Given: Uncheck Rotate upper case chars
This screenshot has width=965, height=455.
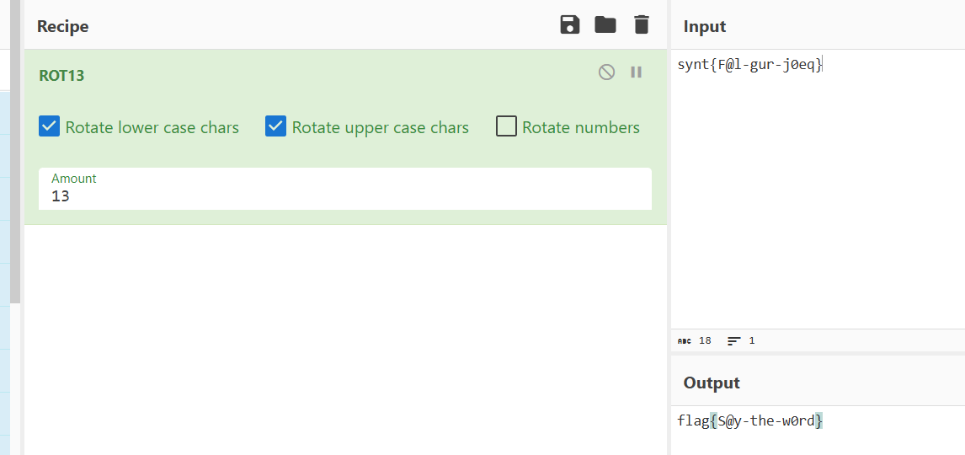Looking at the screenshot, I should pos(276,127).
